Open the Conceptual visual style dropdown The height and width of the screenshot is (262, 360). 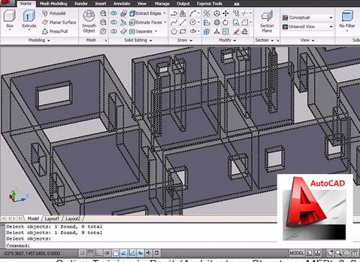[307, 18]
